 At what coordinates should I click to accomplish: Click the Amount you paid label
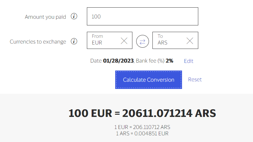(x=45, y=17)
